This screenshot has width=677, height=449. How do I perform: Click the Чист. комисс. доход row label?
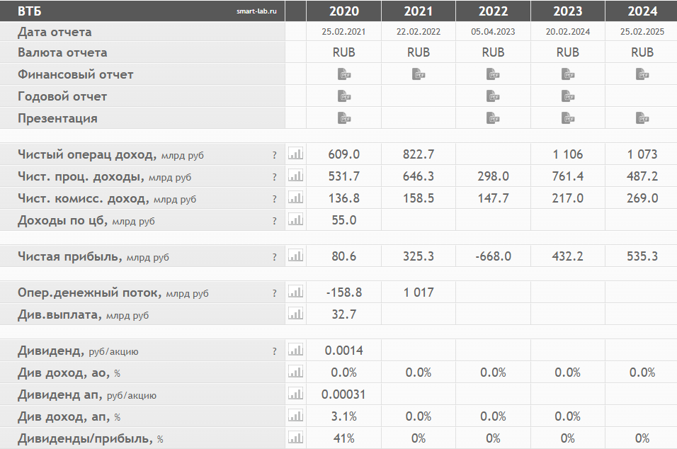[x=107, y=198]
